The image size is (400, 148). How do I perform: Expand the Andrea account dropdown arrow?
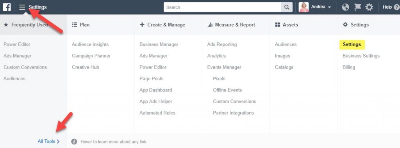(x=329, y=7)
